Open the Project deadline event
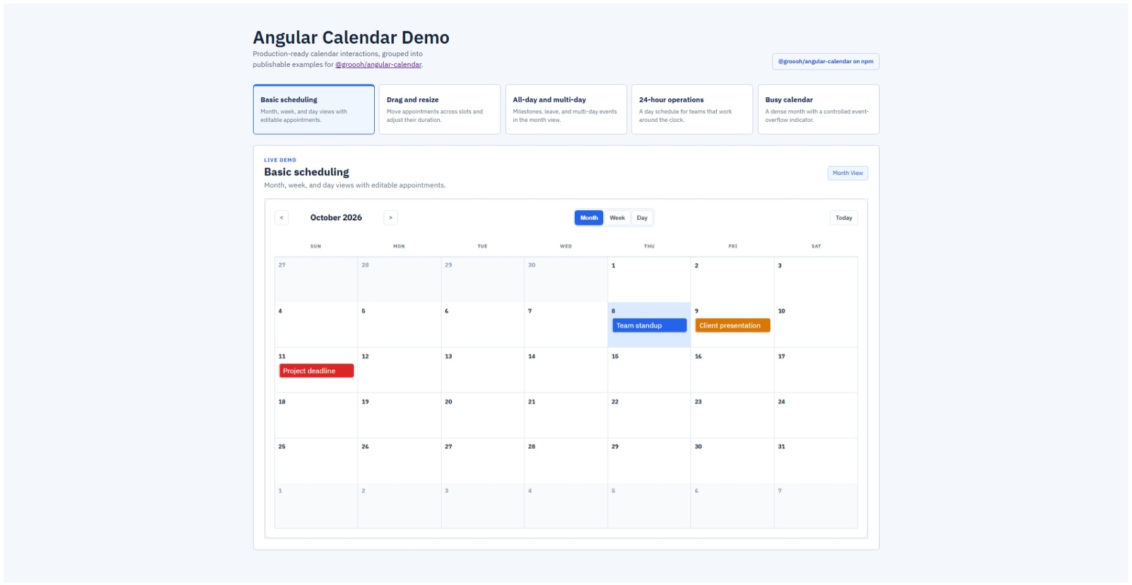 pos(316,371)
